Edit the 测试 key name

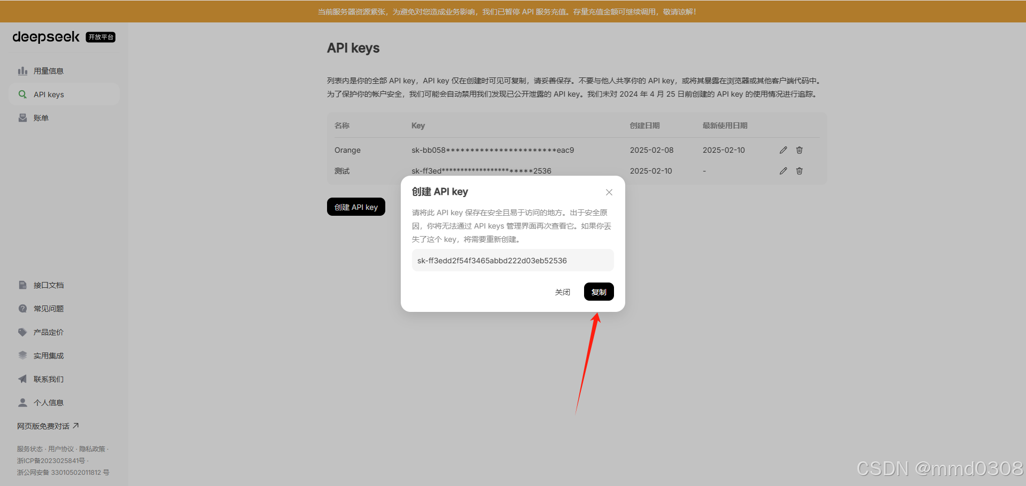[x=783, y=171]
